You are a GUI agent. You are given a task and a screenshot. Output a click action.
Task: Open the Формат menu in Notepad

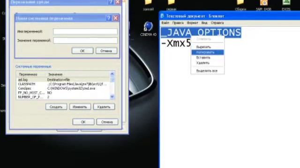click(x=193, y=23)
